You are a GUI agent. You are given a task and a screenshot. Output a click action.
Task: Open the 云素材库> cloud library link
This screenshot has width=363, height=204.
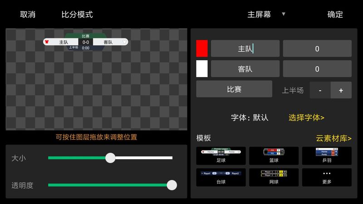pyautogui.click(x=334, y=138)
